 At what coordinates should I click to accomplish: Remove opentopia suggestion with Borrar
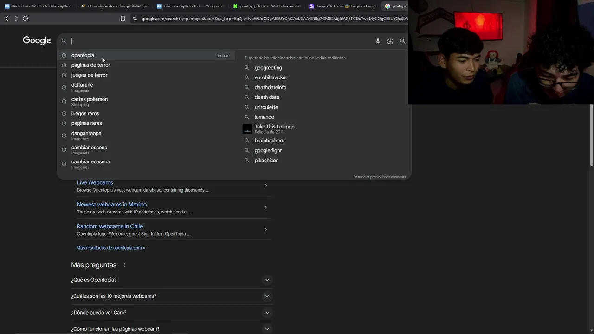(223, 56)
